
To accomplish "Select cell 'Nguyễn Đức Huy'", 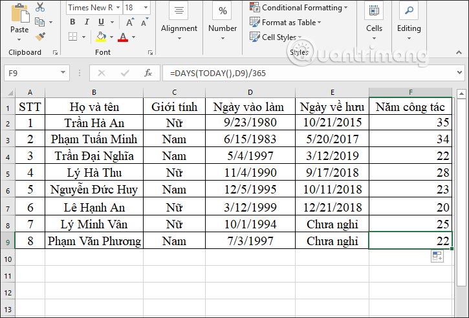I will (x=94, y=190).
